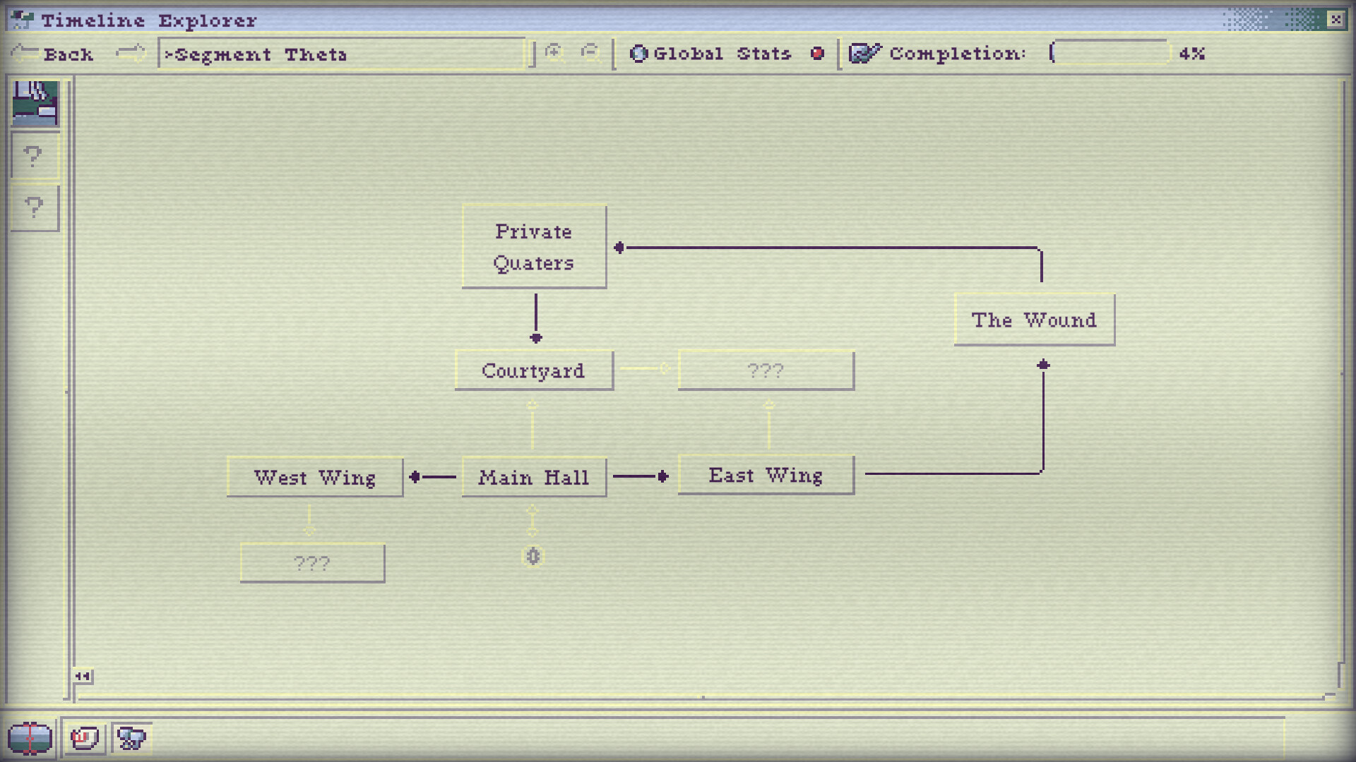1356x762 pixels.
Task: Click the middle bottom status bar icon
Action: (x=83, y=739)
